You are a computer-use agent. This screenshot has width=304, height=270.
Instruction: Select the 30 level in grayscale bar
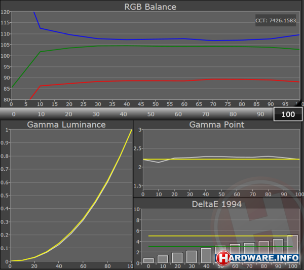tap(96, 114)
